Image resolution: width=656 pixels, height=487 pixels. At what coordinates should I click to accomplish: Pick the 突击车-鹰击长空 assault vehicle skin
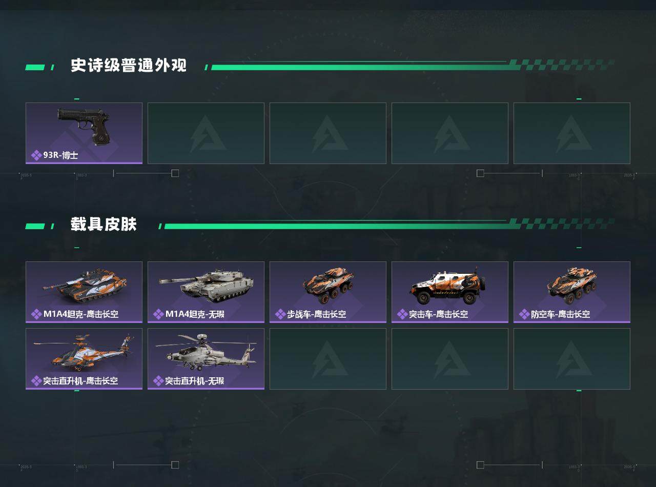(x=450, y=292)
